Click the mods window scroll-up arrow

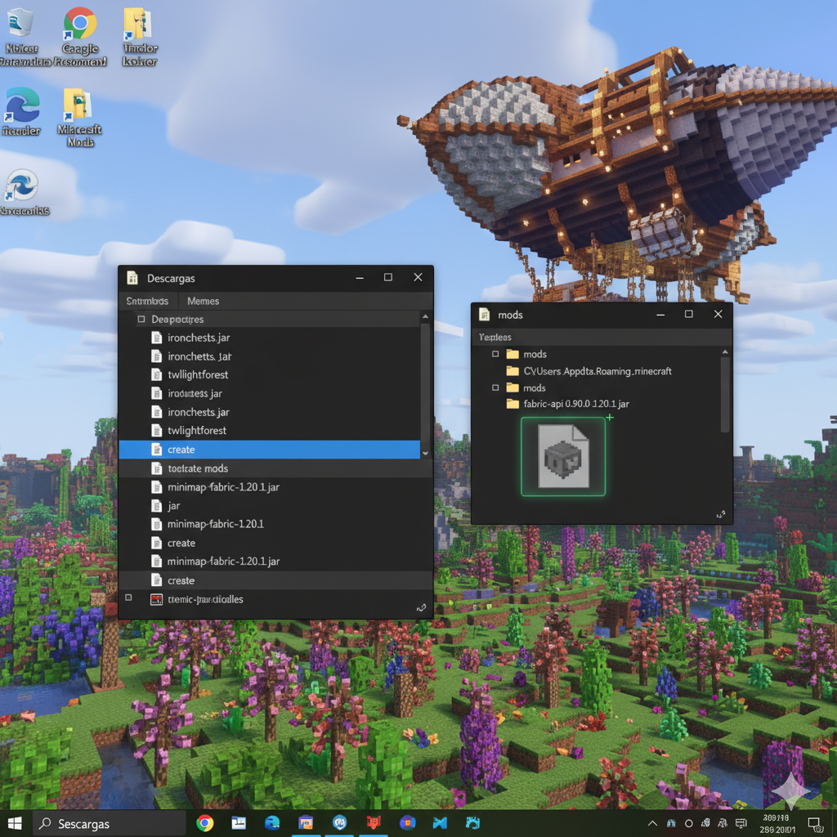pyautogui.click(x=724, y=352)
